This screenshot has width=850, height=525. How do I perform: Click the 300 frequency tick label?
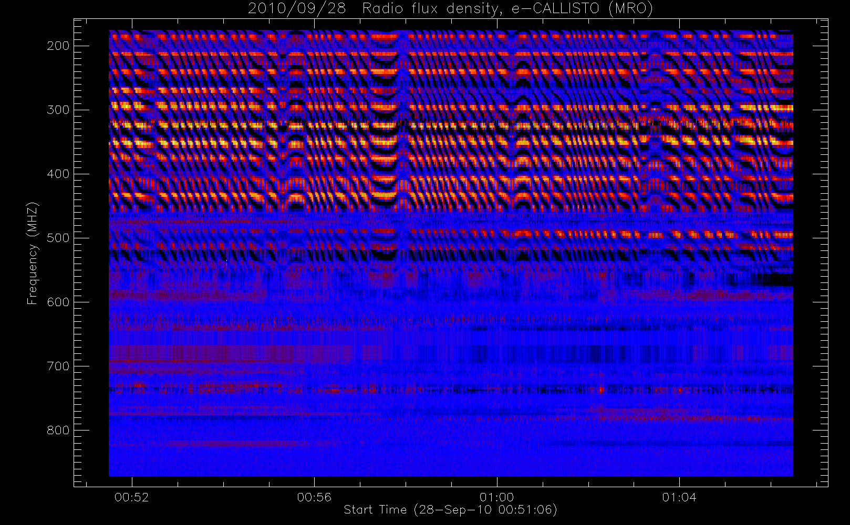pos(58,110)
